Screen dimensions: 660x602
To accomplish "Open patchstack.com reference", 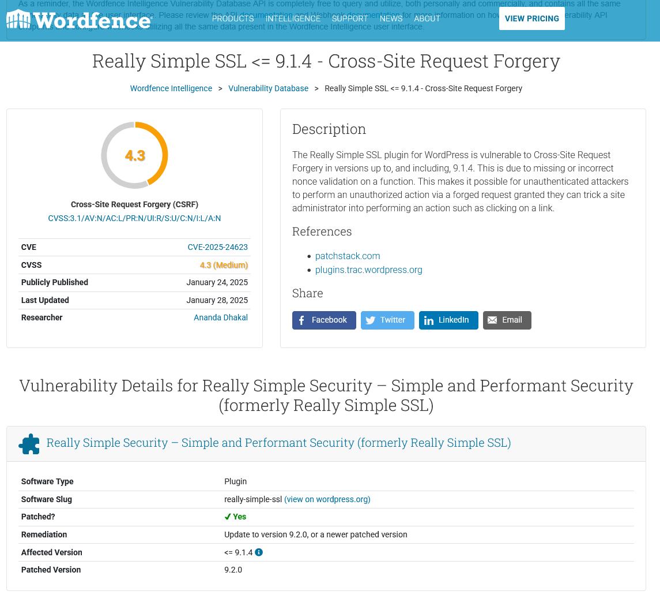I will (347, 256).
